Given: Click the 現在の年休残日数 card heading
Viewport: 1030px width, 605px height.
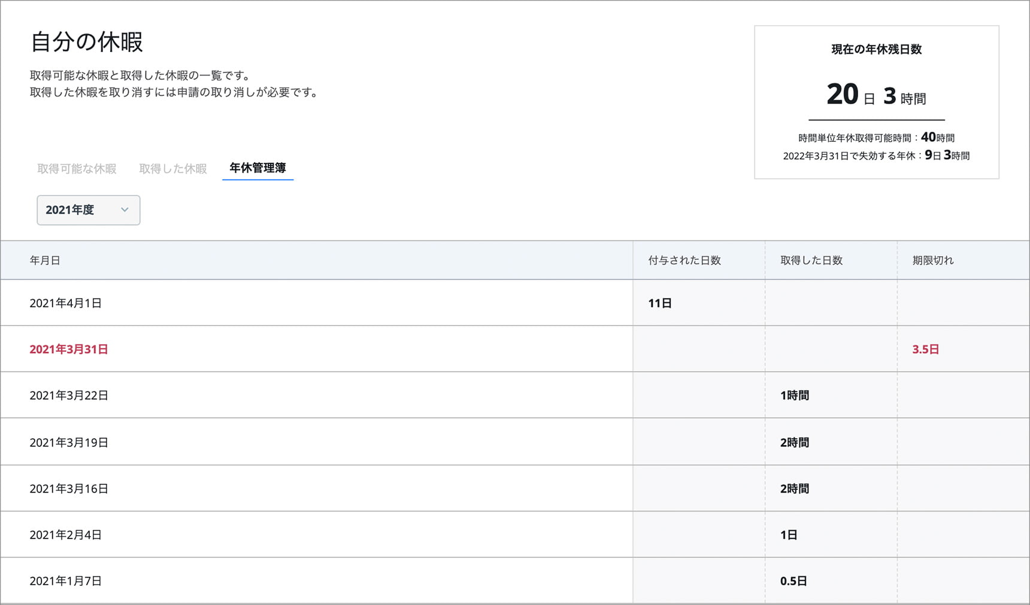Looking at the screenshot, I should pos(877,50).
